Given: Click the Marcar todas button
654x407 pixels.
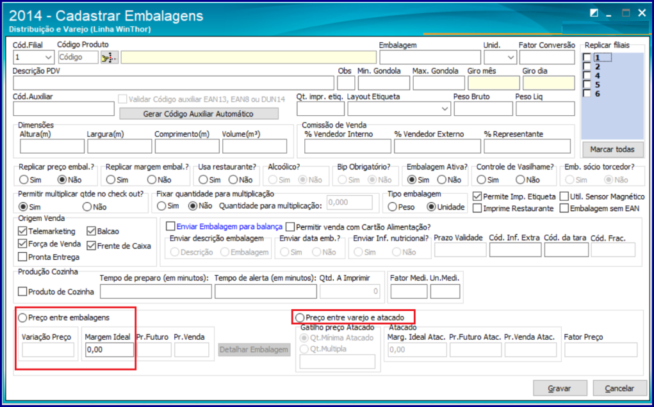Looking at the screenshot, I should coord(612,149).
